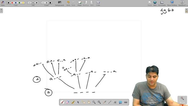Open the Documents manager
This screenshot has height=106, width=188.
click(162, 3)
